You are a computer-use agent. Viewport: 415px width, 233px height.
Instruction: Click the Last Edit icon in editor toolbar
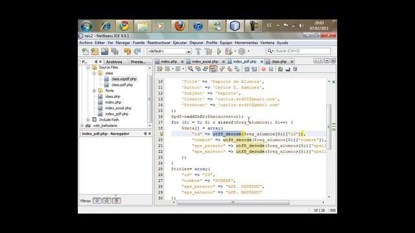pos(160,69)
